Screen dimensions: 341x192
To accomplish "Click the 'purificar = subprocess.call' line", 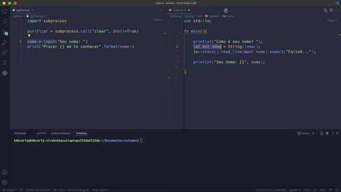I will [x=83, y=31].
